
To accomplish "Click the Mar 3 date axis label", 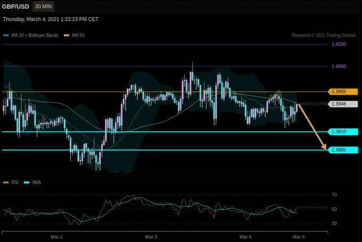I will tap(151, 237).
